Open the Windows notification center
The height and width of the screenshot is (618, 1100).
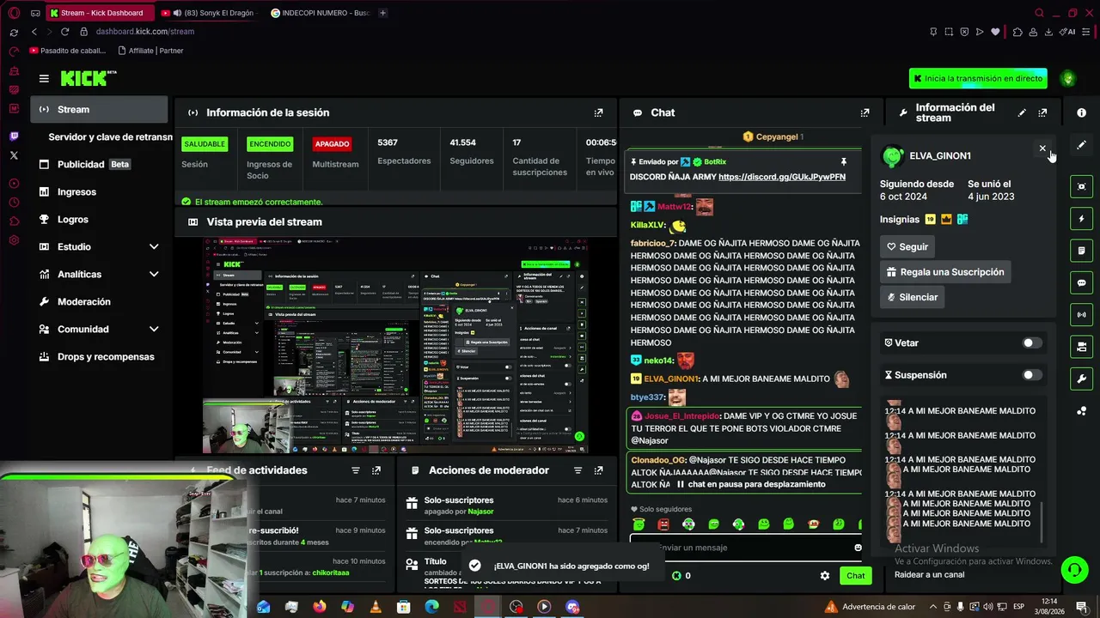(x=1081, y=607)
